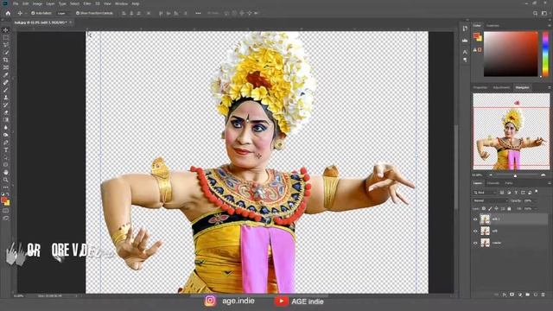Screen dimensions: 553x311
Task: Open the collapsed Paragraph panel icon
Action: (x=465, y=60)
